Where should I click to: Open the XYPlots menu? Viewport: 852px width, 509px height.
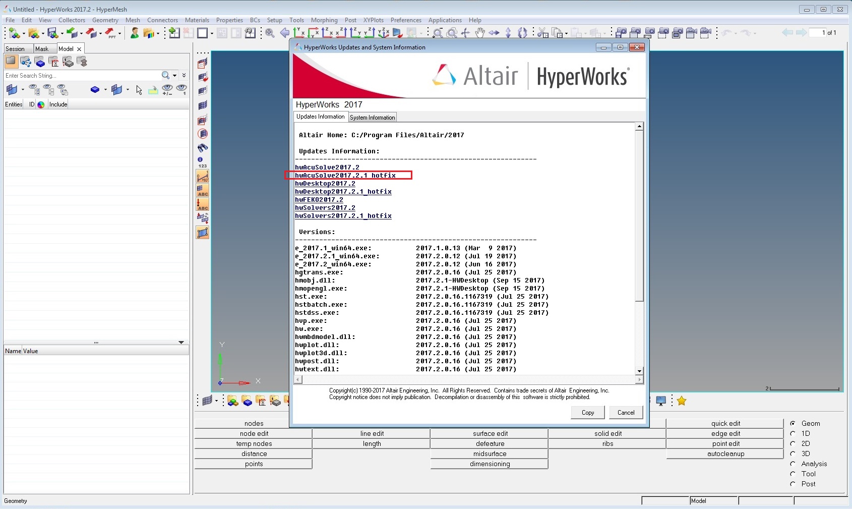[x=374, y=20]
